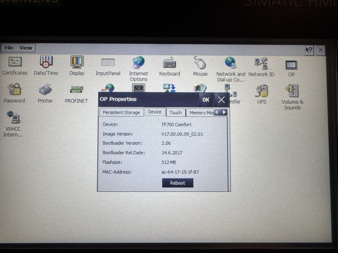This screenshot has width=338, height=253.
Task: Open the File menu
Action: tap(9, 48)
